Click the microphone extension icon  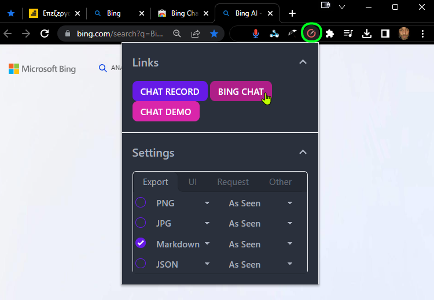point(256,34)
